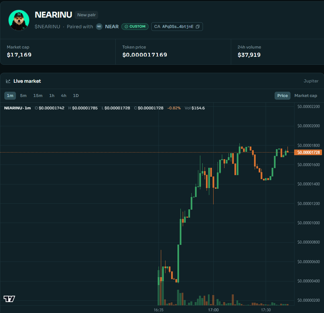Click the 24h volume value $37,919
324x313 pixels.
tap(249, 55)
